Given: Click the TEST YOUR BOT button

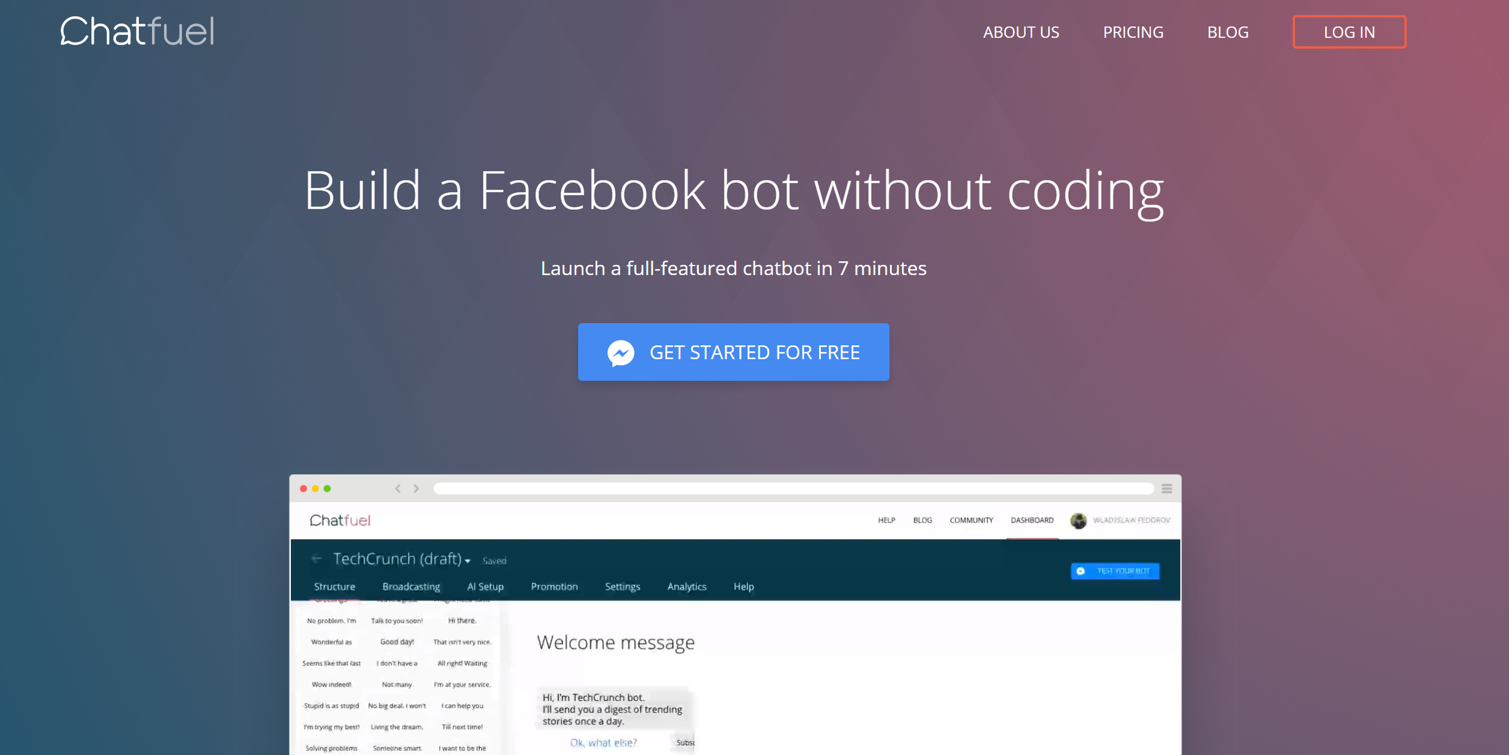Looking at the screenshot, I should pos(1115,571).
